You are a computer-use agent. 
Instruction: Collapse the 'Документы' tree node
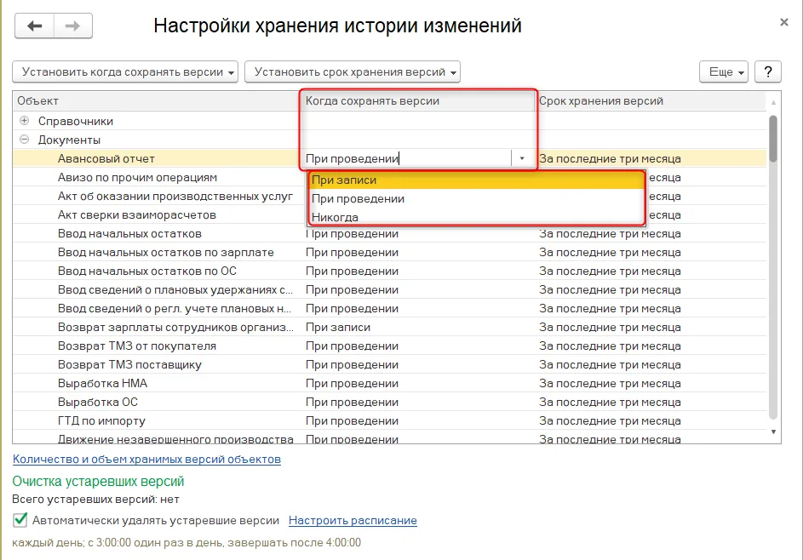click(x=24, y=140)
